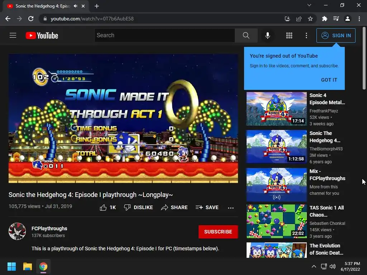Open Chrome three-dot menu
The height and width of the screenshot is (275, 367).
point(359,19)
